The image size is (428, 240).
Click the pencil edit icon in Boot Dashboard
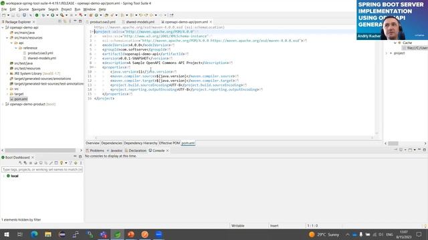point(51,163)
